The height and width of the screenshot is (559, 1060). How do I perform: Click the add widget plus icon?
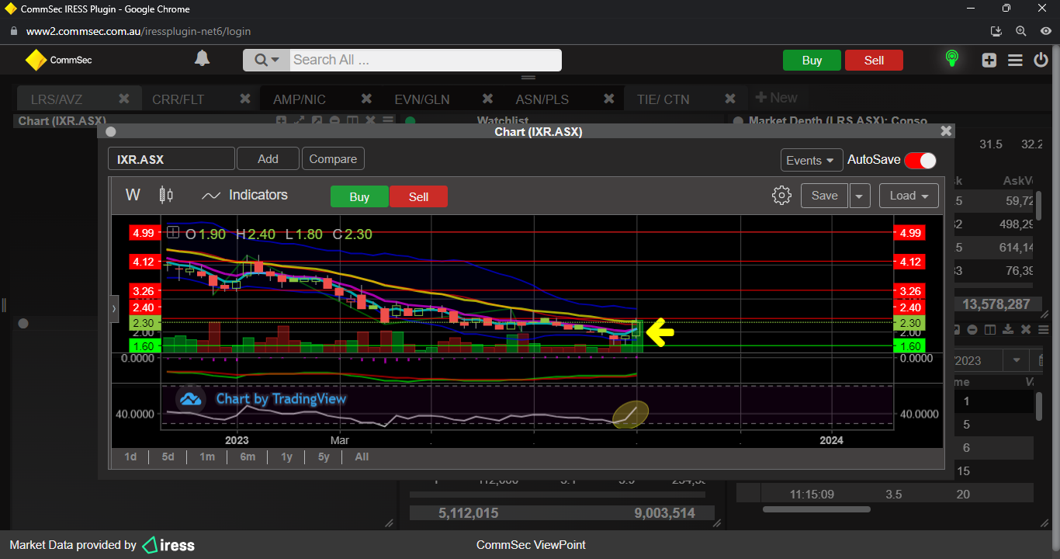(989, 60)
